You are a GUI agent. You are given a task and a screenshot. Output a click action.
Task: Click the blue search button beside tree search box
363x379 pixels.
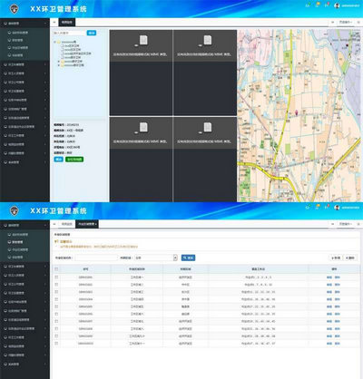point(92,33)
